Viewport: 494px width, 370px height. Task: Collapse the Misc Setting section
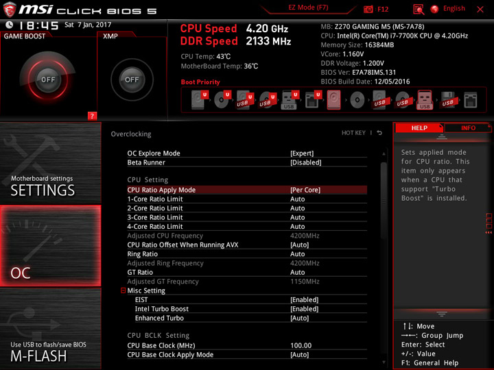123,291
